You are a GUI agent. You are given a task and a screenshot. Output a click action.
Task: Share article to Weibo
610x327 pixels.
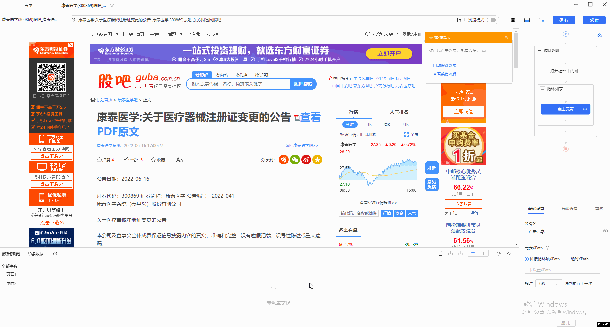coord(306,160)
